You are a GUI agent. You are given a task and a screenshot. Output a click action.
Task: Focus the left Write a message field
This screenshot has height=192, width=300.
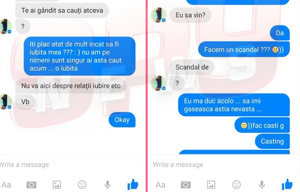[x=70, y=165]
